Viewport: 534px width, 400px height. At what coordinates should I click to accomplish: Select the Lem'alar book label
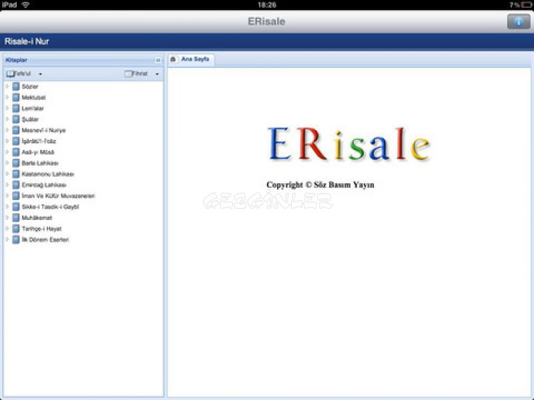tap(33, 108)
